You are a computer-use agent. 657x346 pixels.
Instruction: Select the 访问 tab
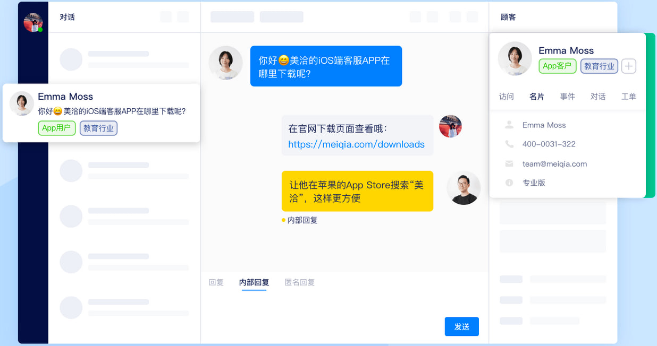coord(506,97)
